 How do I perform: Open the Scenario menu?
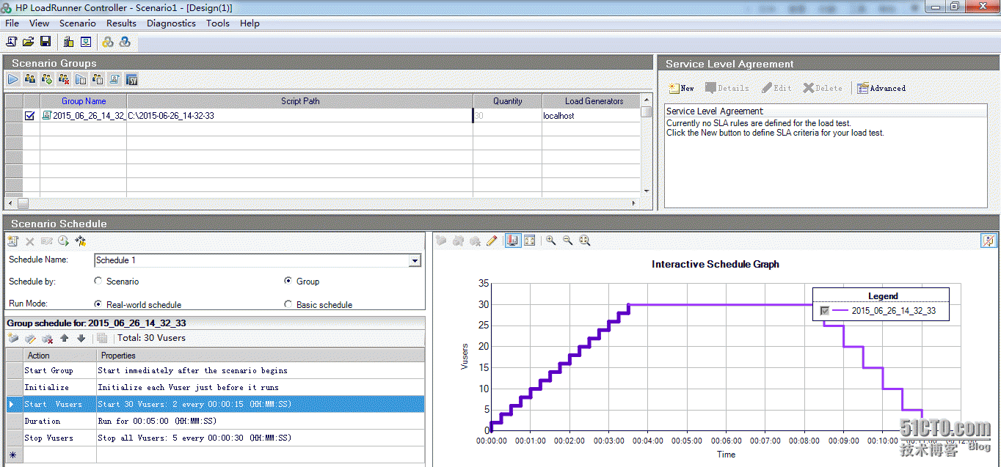[78, 23]
